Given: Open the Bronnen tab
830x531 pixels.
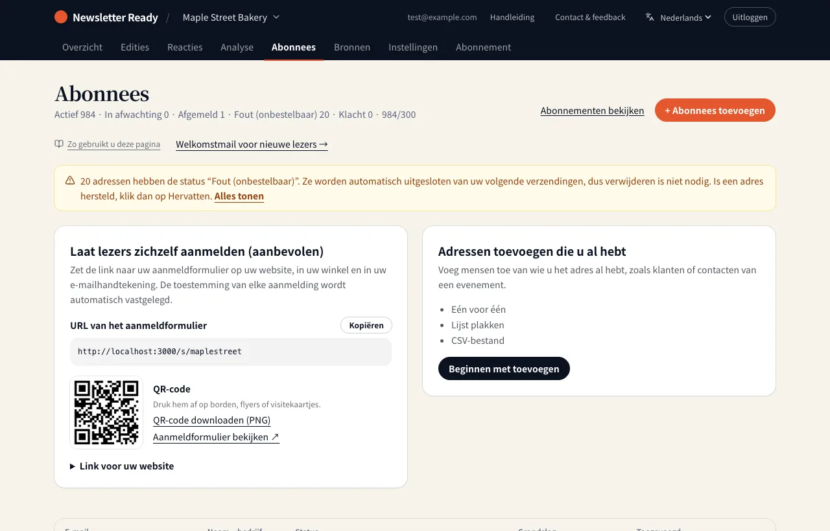Looking at the screenshot, I should tap(352, 47).
